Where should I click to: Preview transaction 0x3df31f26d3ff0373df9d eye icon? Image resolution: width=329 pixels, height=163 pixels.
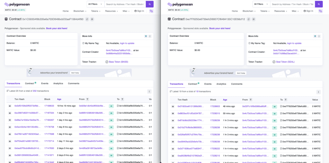[10, 106]
